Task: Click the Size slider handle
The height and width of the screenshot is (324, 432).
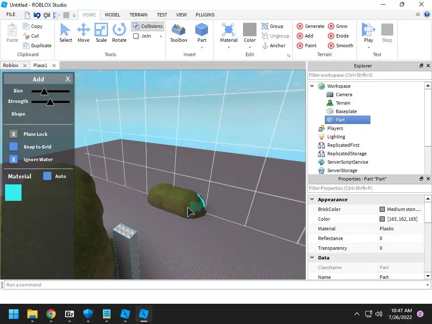Action: (44, 92)
